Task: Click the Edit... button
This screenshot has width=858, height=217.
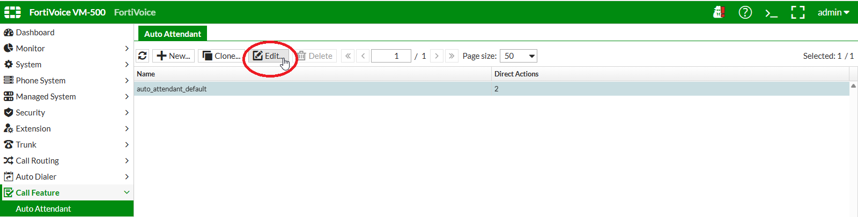Action: point(269,56)
